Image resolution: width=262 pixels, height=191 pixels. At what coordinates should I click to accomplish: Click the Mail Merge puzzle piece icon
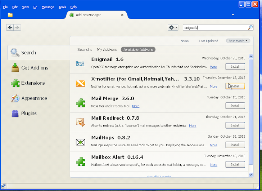(81, 103)
